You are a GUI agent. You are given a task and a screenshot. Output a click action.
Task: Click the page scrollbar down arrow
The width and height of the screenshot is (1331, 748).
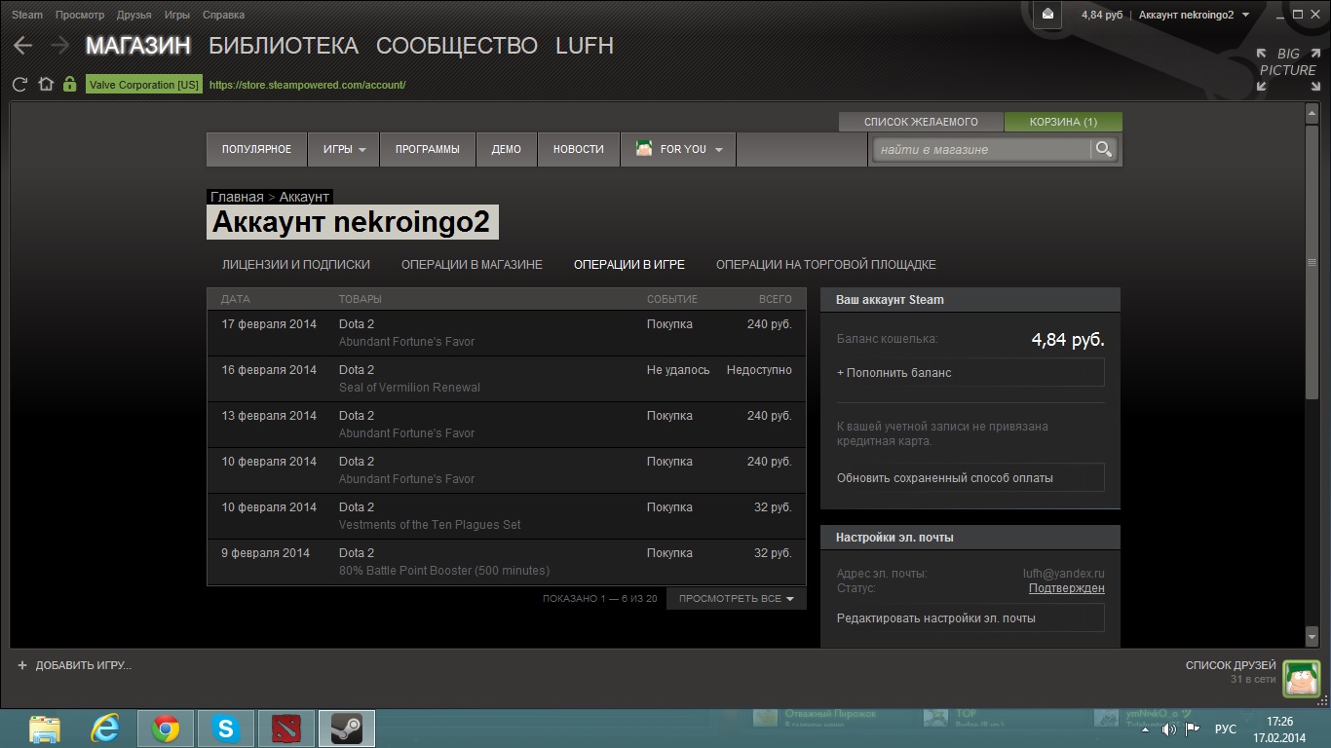[1312, 636]
